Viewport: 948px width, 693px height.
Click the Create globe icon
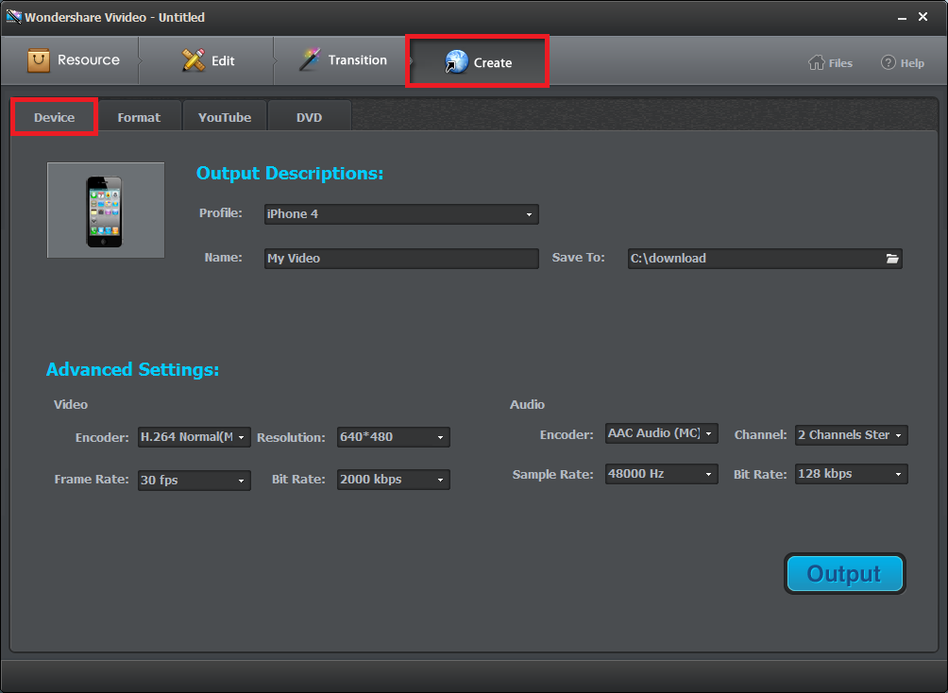pyautogui.click(x=456, y=61)
